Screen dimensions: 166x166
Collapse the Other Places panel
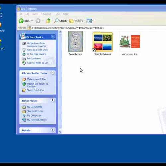click(x=53, y=100)
